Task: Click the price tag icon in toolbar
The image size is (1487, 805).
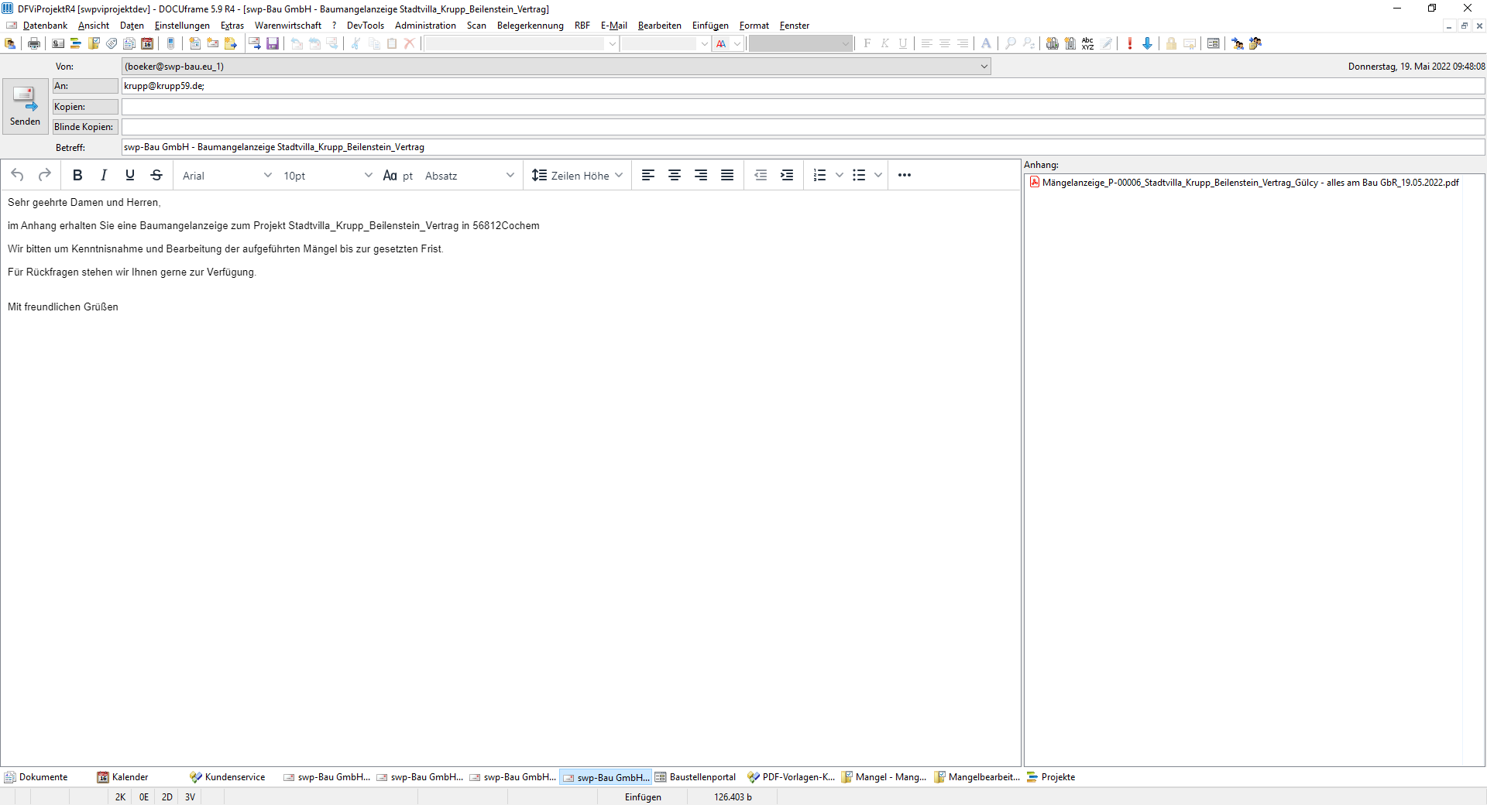Action: (x=112, y=43)
